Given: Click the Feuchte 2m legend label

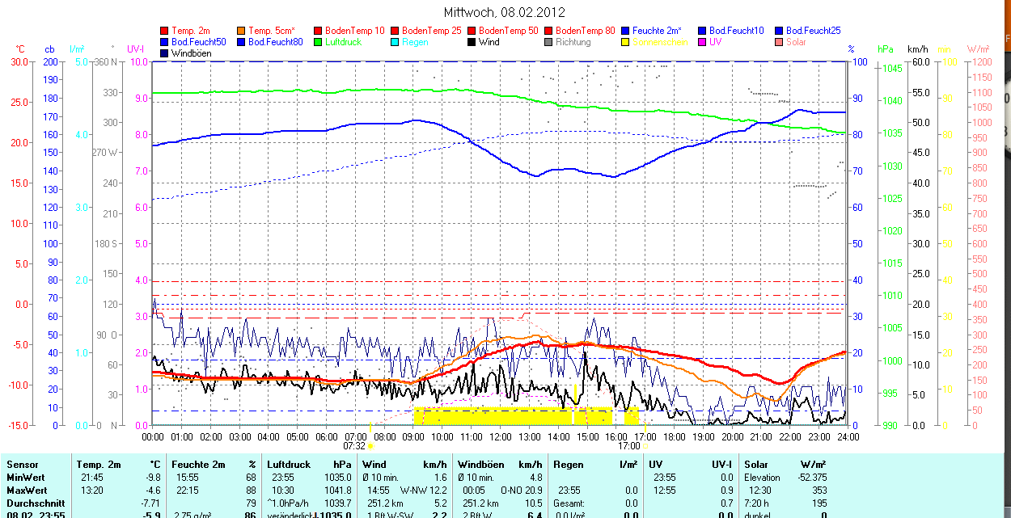Looking at the screenshot, I should 658,31.
